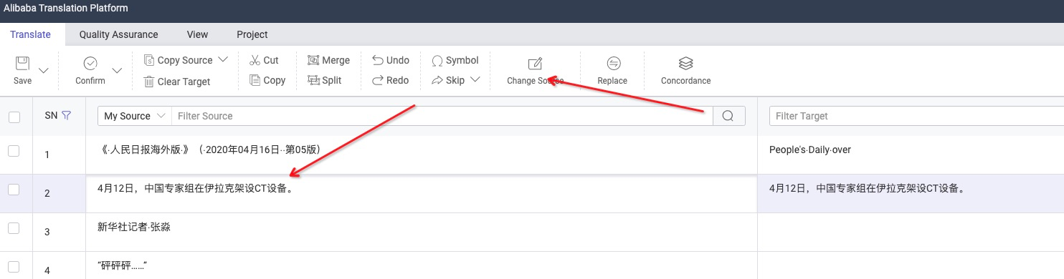Click the Undo button
1064x279 pixels.
[x=391, y=60]
